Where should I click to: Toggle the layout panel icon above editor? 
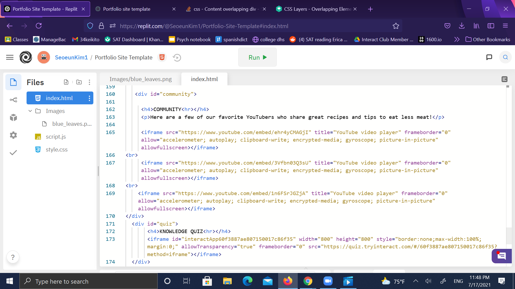(x=504, y=79)
